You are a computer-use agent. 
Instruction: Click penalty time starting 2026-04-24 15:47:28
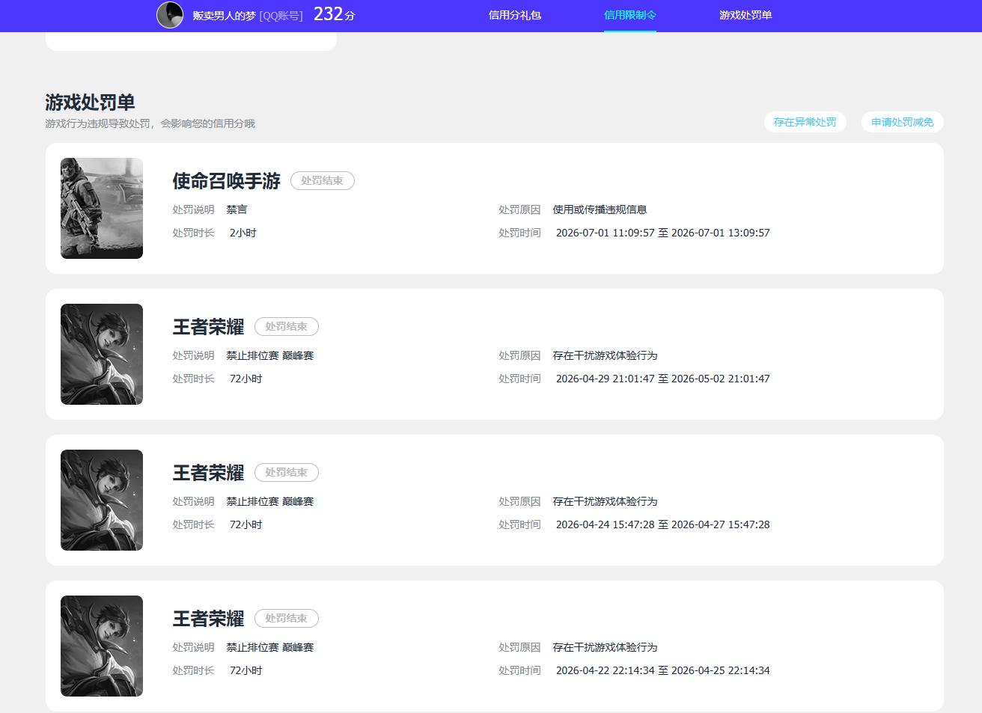(x=663, y=524)
